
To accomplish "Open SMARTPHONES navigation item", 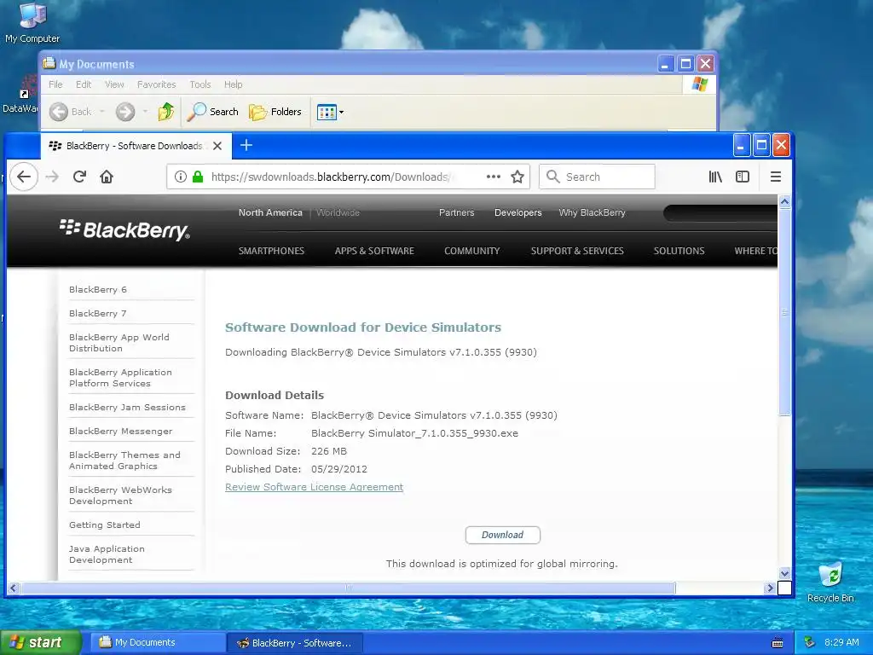I will click(x=271, y=251).
